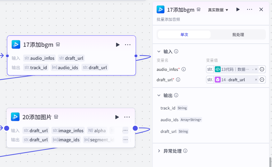This screenshot has height=167, width=272.
Task: Open variable selector for draft_url value
Action: [x=262, y=80]
